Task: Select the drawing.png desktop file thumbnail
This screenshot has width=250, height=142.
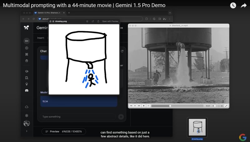Action: (x=197, y=127)
